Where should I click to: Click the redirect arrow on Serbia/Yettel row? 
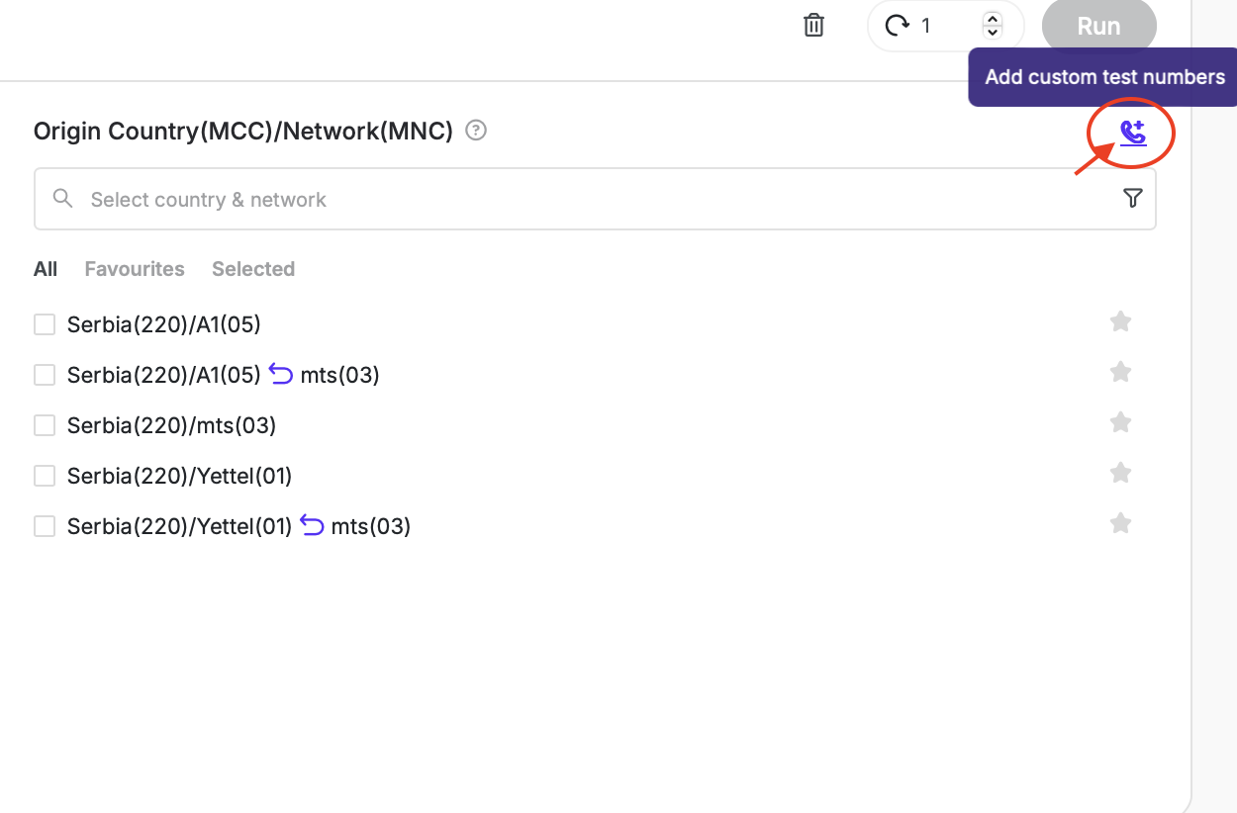tap(311, 524)
